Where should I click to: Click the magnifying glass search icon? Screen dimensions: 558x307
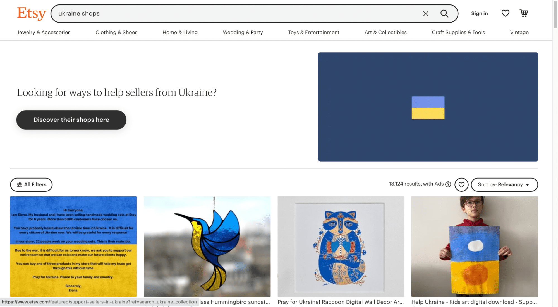pos(444,13)
